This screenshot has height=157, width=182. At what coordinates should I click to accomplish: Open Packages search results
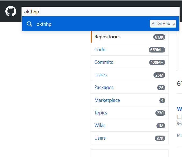[104, 87]
